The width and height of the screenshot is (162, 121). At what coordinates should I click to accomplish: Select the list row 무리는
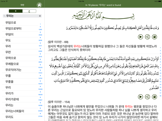[20, 105]
